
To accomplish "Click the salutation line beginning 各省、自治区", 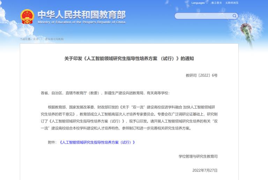I will [x=105, y=93].
